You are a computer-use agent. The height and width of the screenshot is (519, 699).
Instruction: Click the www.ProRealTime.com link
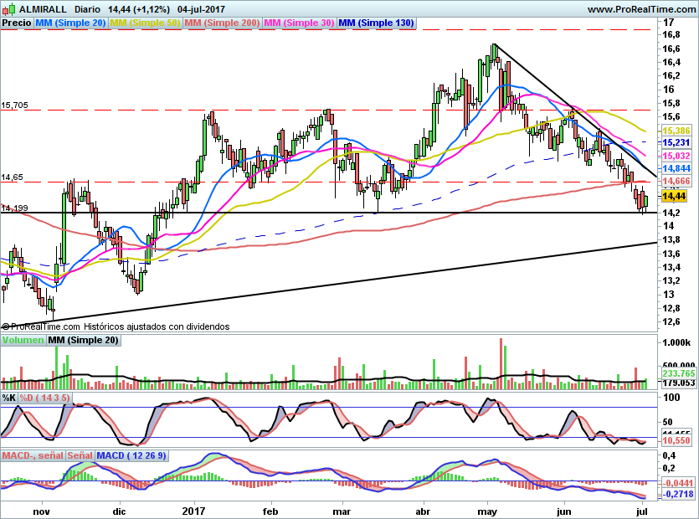click(x=641, y=9)
